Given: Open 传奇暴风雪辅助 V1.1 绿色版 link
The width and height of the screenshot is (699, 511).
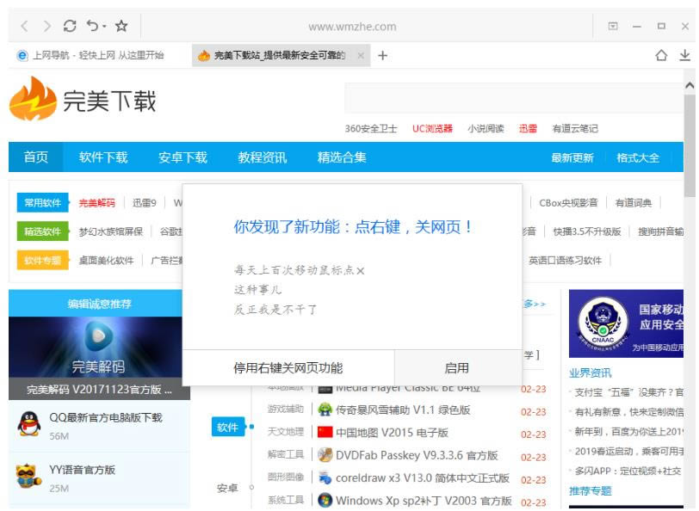Looking at the screenshot, I should point(403,409).
